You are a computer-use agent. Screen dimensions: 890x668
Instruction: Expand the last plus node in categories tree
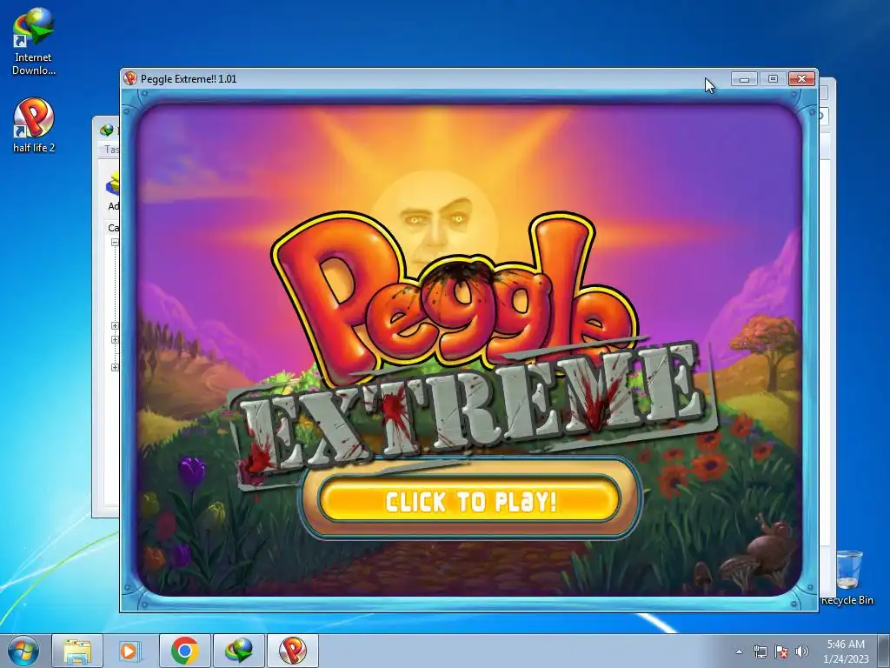click(115, 368)
